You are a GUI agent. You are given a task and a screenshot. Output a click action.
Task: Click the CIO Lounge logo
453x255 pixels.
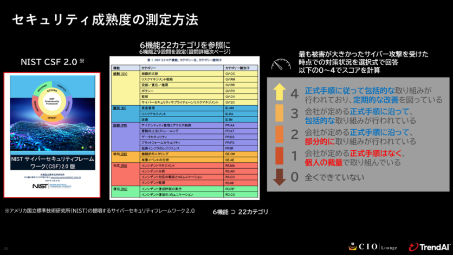(x=373, y=247)
